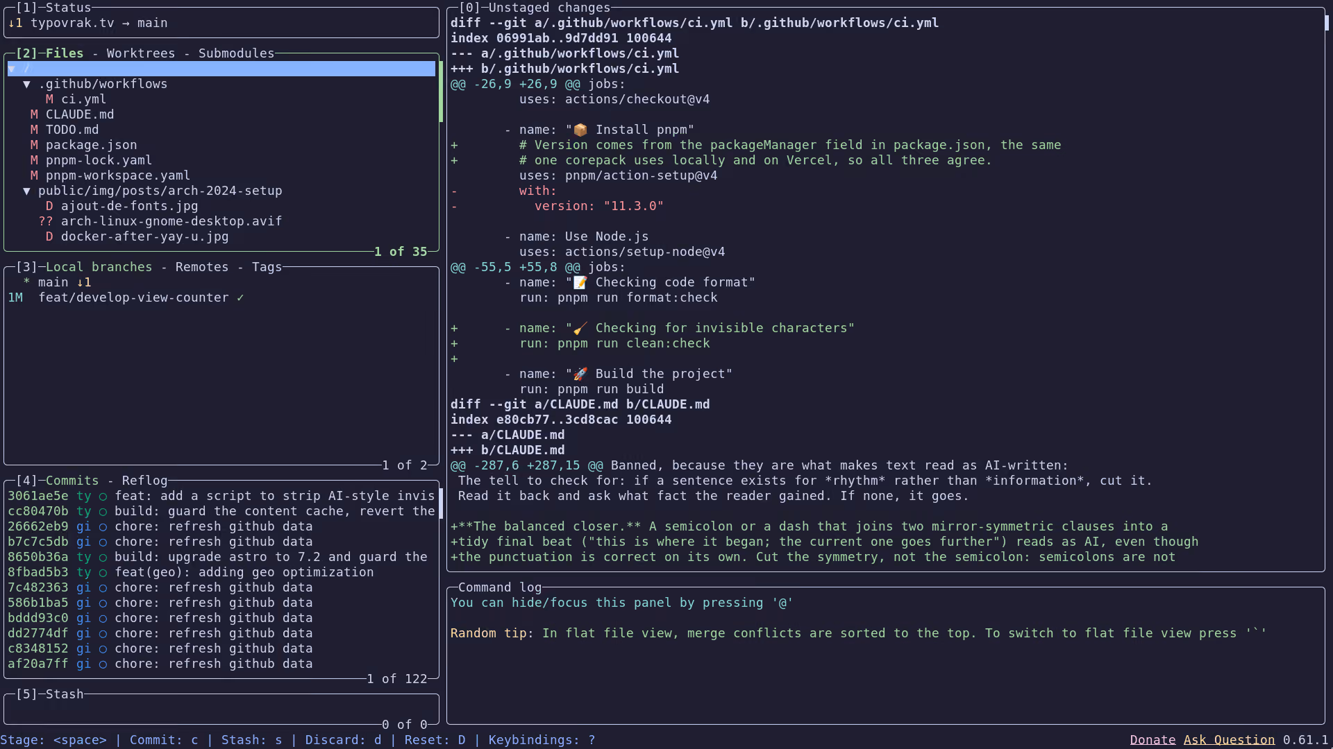Image resolution: width=1333 pixels, height=749 pixels.
Task: Click the graph node of commit 8fbad5b3
Action: 103,573
